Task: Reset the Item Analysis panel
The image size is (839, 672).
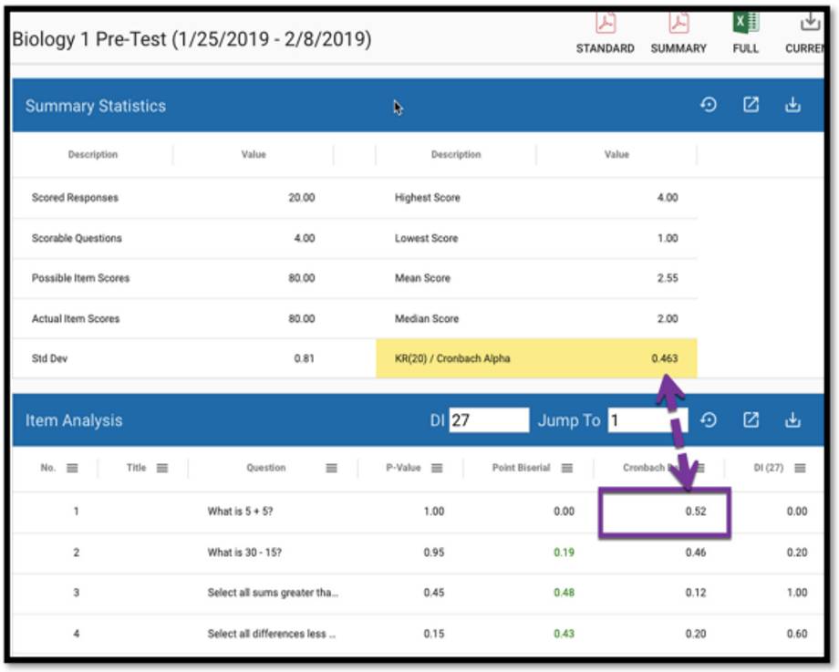Action: [708, 420]
